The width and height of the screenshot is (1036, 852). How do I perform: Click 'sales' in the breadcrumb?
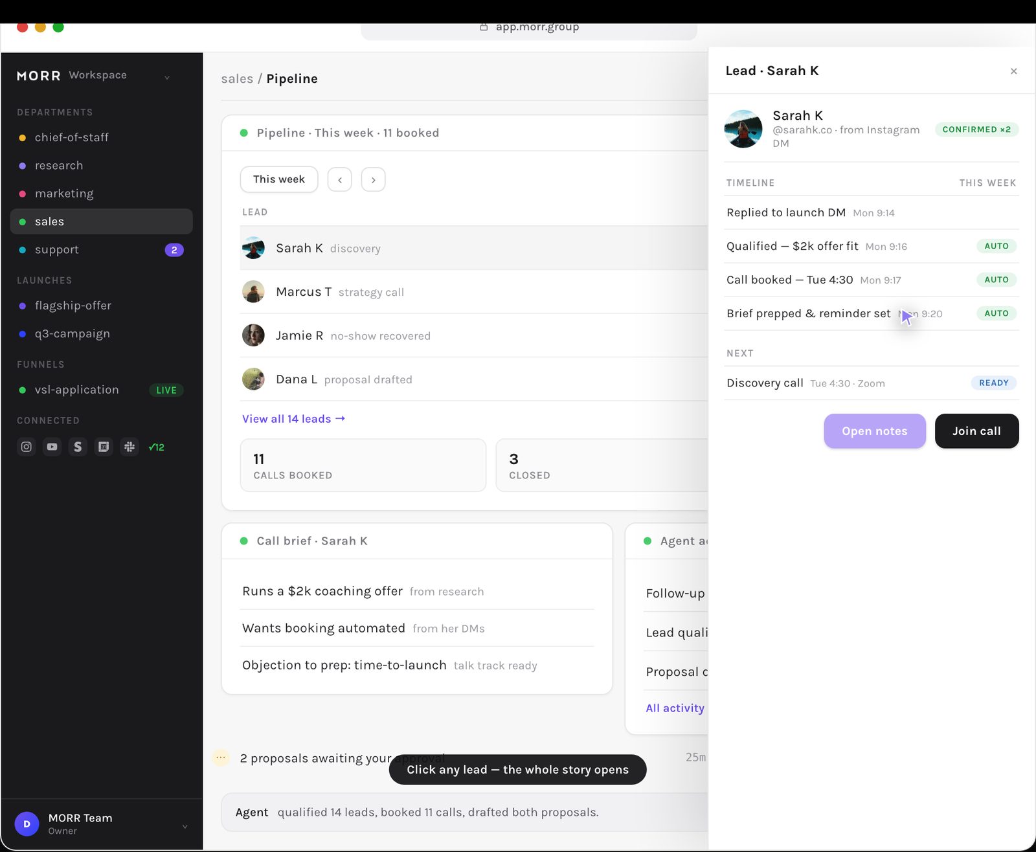[237, 79]
